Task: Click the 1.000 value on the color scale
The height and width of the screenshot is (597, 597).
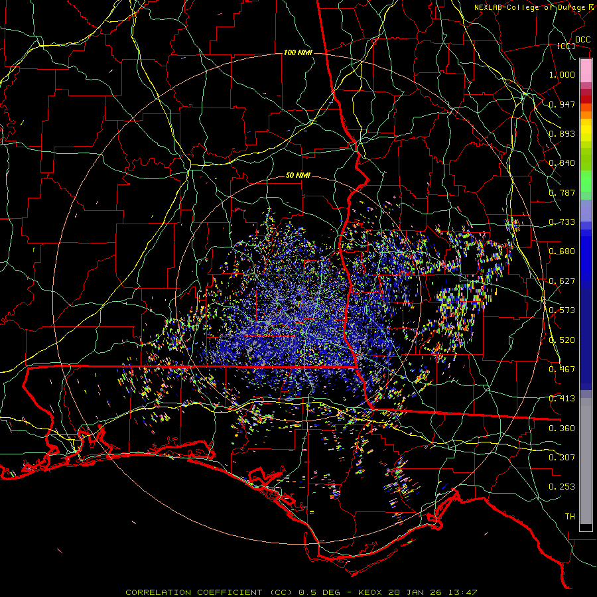Action: pyautogui.click(x=562, y=74)
